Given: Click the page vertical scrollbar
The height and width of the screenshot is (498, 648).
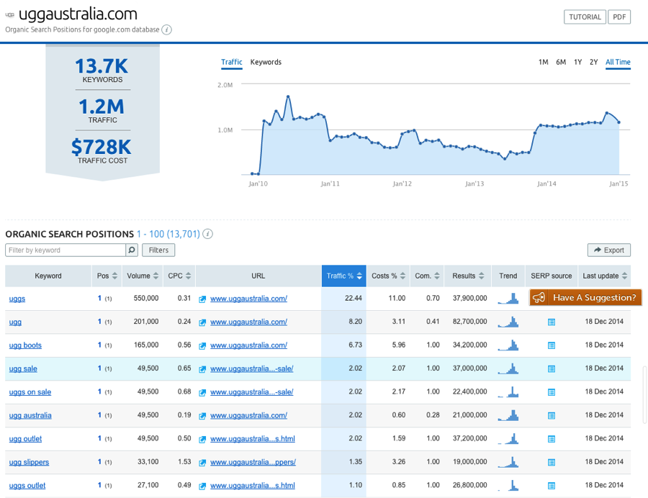Looking at the screenshot, I should tap(644, 394).
